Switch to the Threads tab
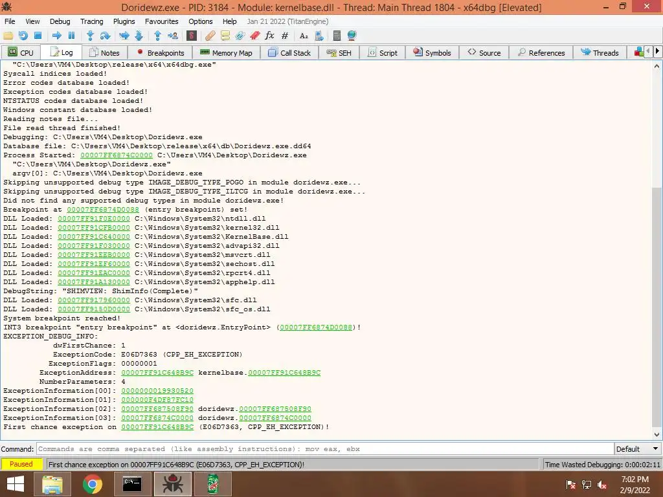This screenshot has height=497, width=663. tap(600, 53)
